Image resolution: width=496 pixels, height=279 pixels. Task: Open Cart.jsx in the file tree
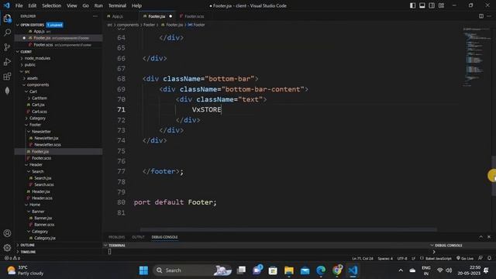tap(38, 105)
